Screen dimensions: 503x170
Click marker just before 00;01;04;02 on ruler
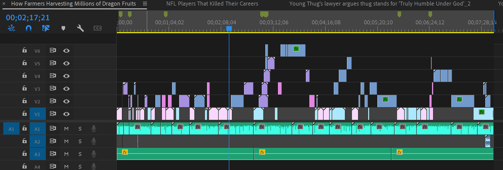coord(166,14)
